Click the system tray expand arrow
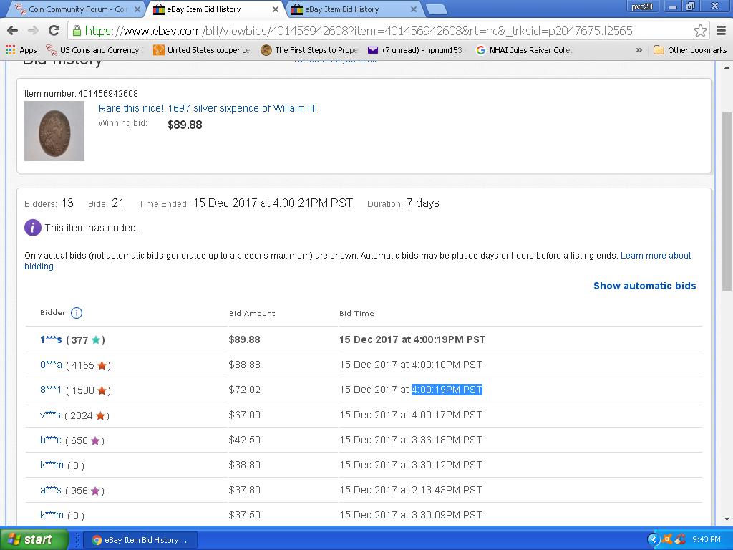 pyautogui.click(x=653, y=540)
